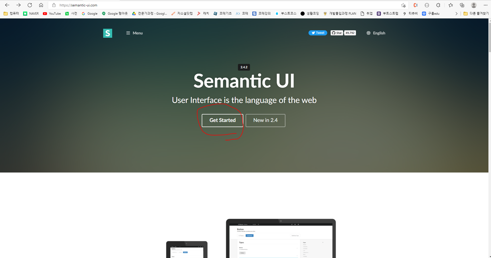Open the English language selector

coord(376,33)
